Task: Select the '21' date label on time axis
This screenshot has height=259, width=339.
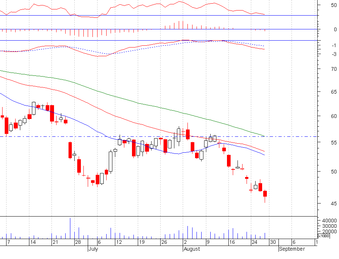Action: pos(55,242)
